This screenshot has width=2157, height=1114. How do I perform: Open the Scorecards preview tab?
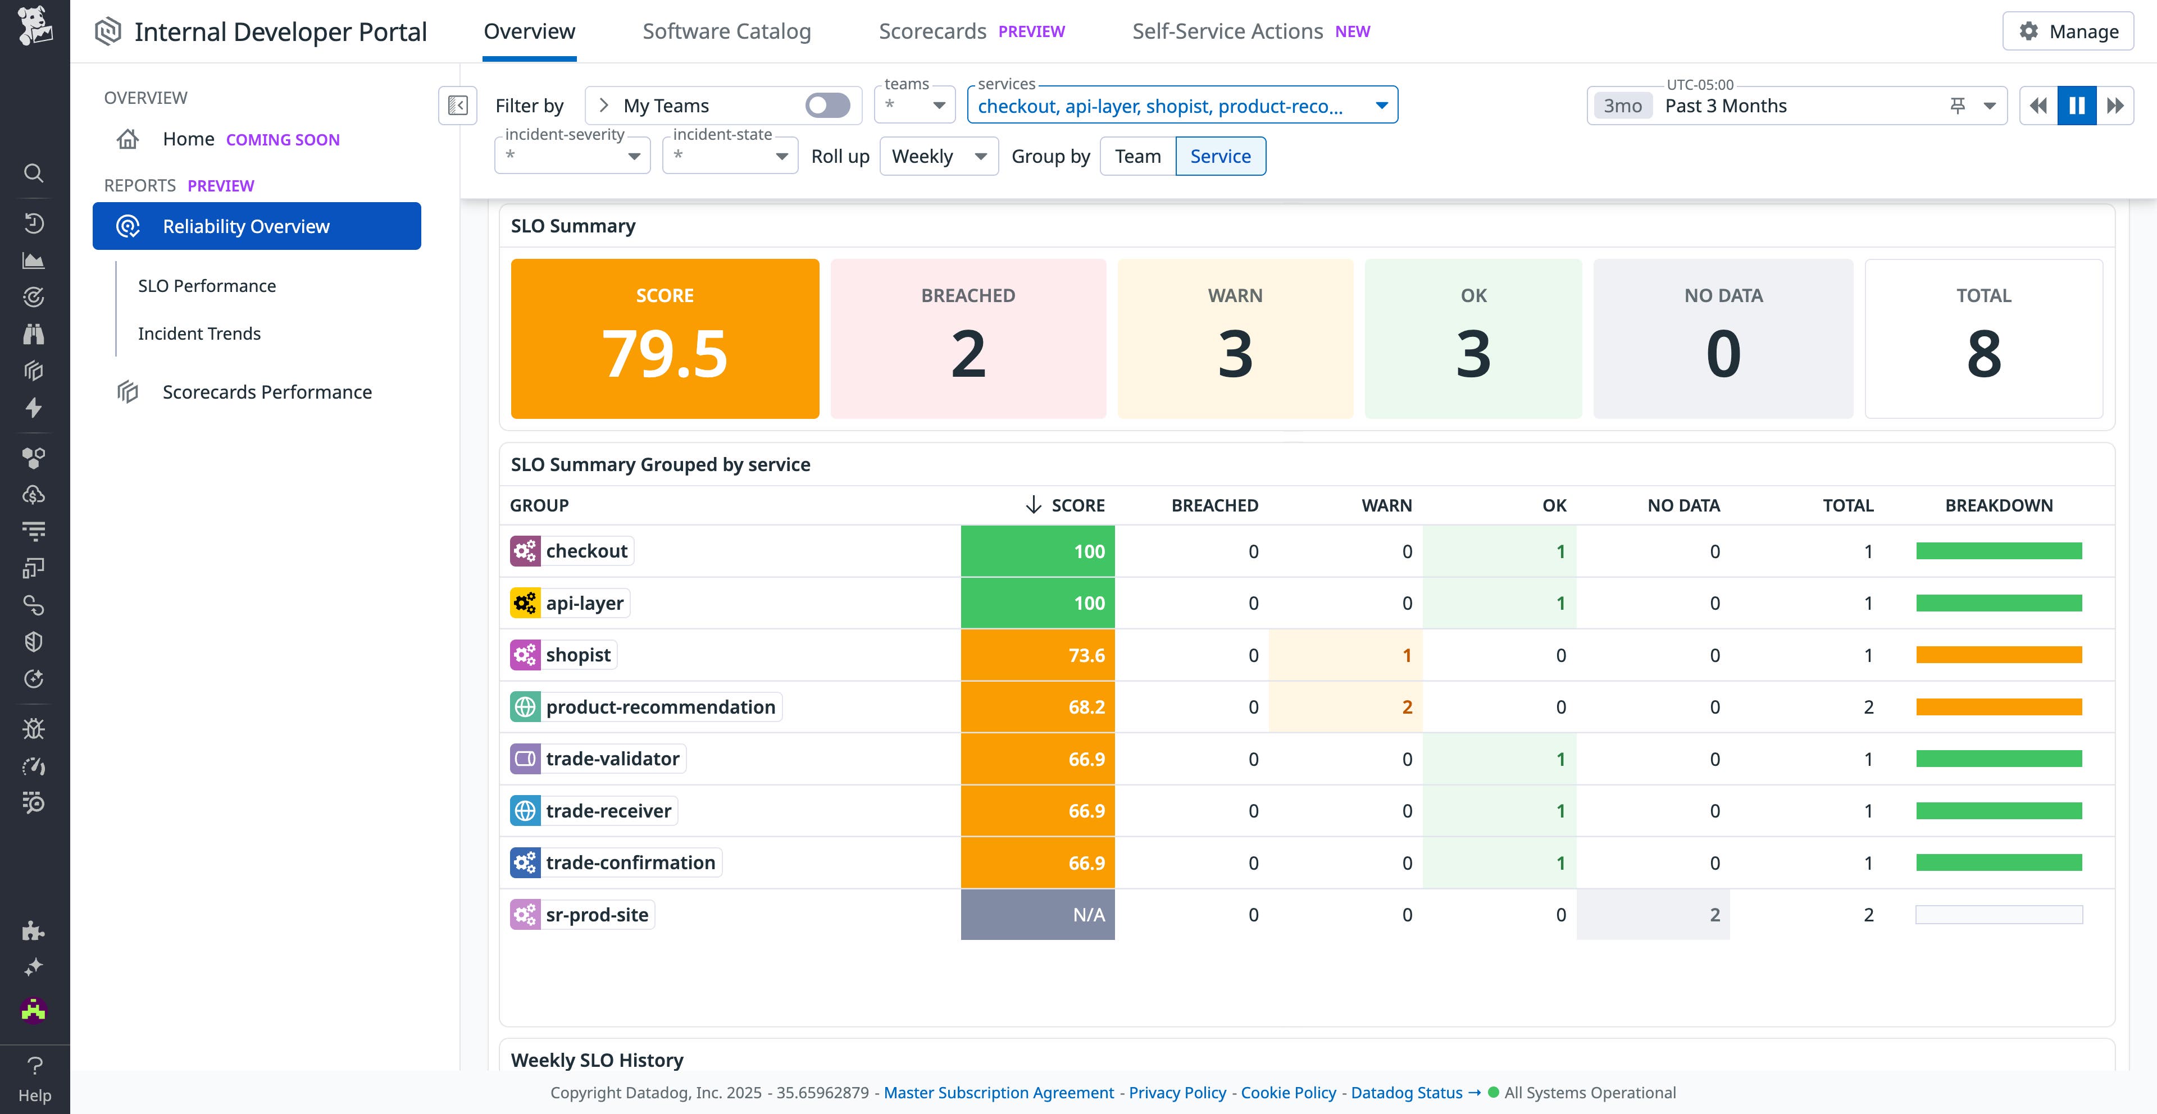click(x=932, y=31)
